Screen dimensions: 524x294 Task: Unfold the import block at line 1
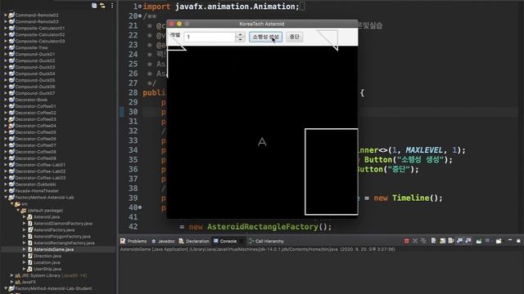coord(140,7)
